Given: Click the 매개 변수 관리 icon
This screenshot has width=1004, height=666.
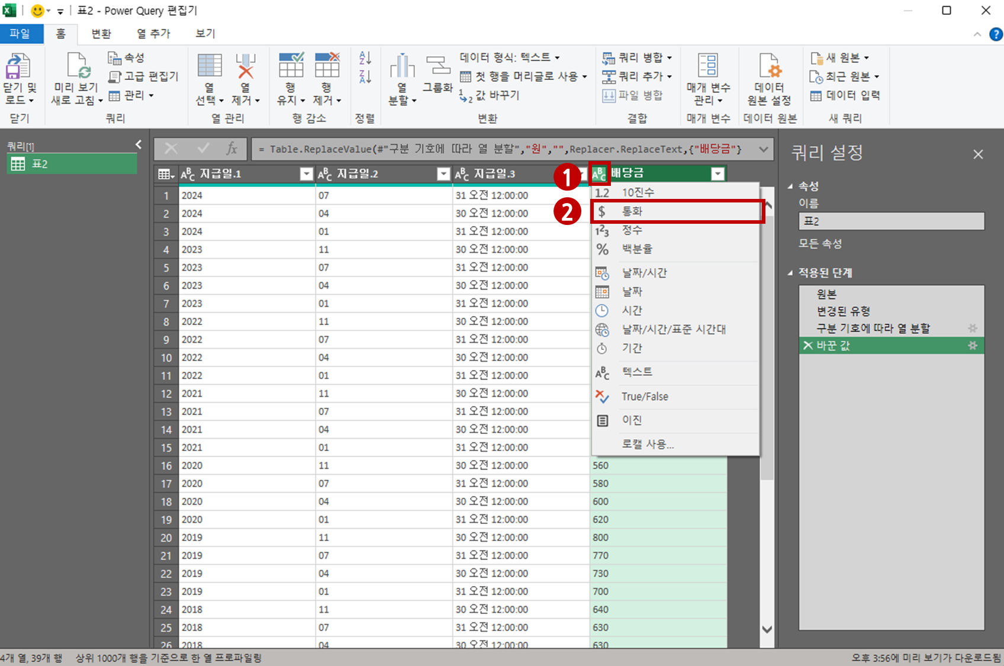Looking at the screenshot, I should (708, 65).
